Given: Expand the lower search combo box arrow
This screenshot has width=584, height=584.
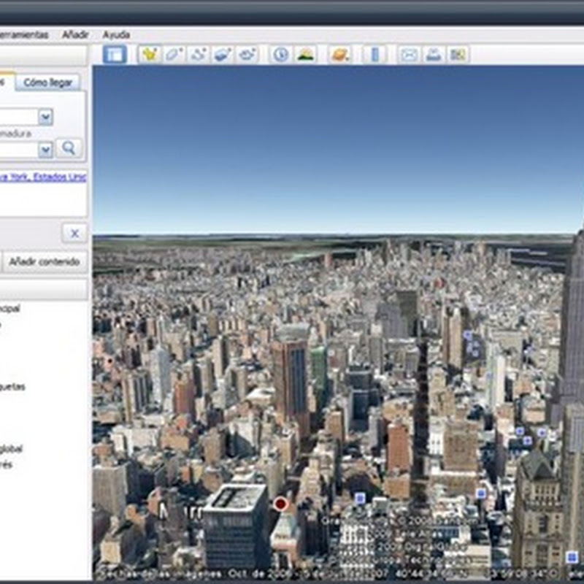Looking at the screenshot, I should [x=45, y=150].
